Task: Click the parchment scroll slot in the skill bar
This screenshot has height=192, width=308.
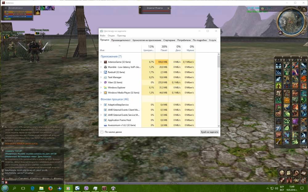Action: 278,93
